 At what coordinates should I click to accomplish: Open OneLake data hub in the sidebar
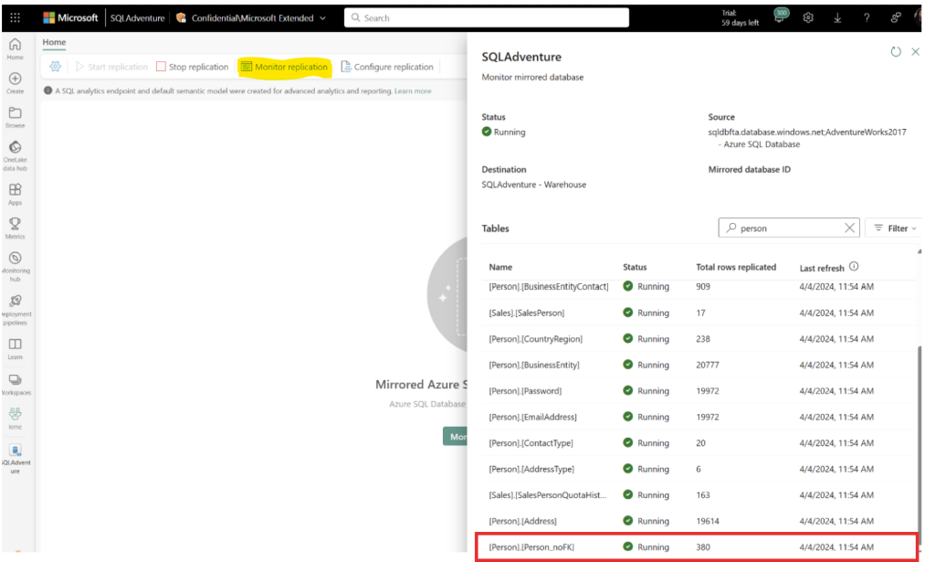coord(15,155)
